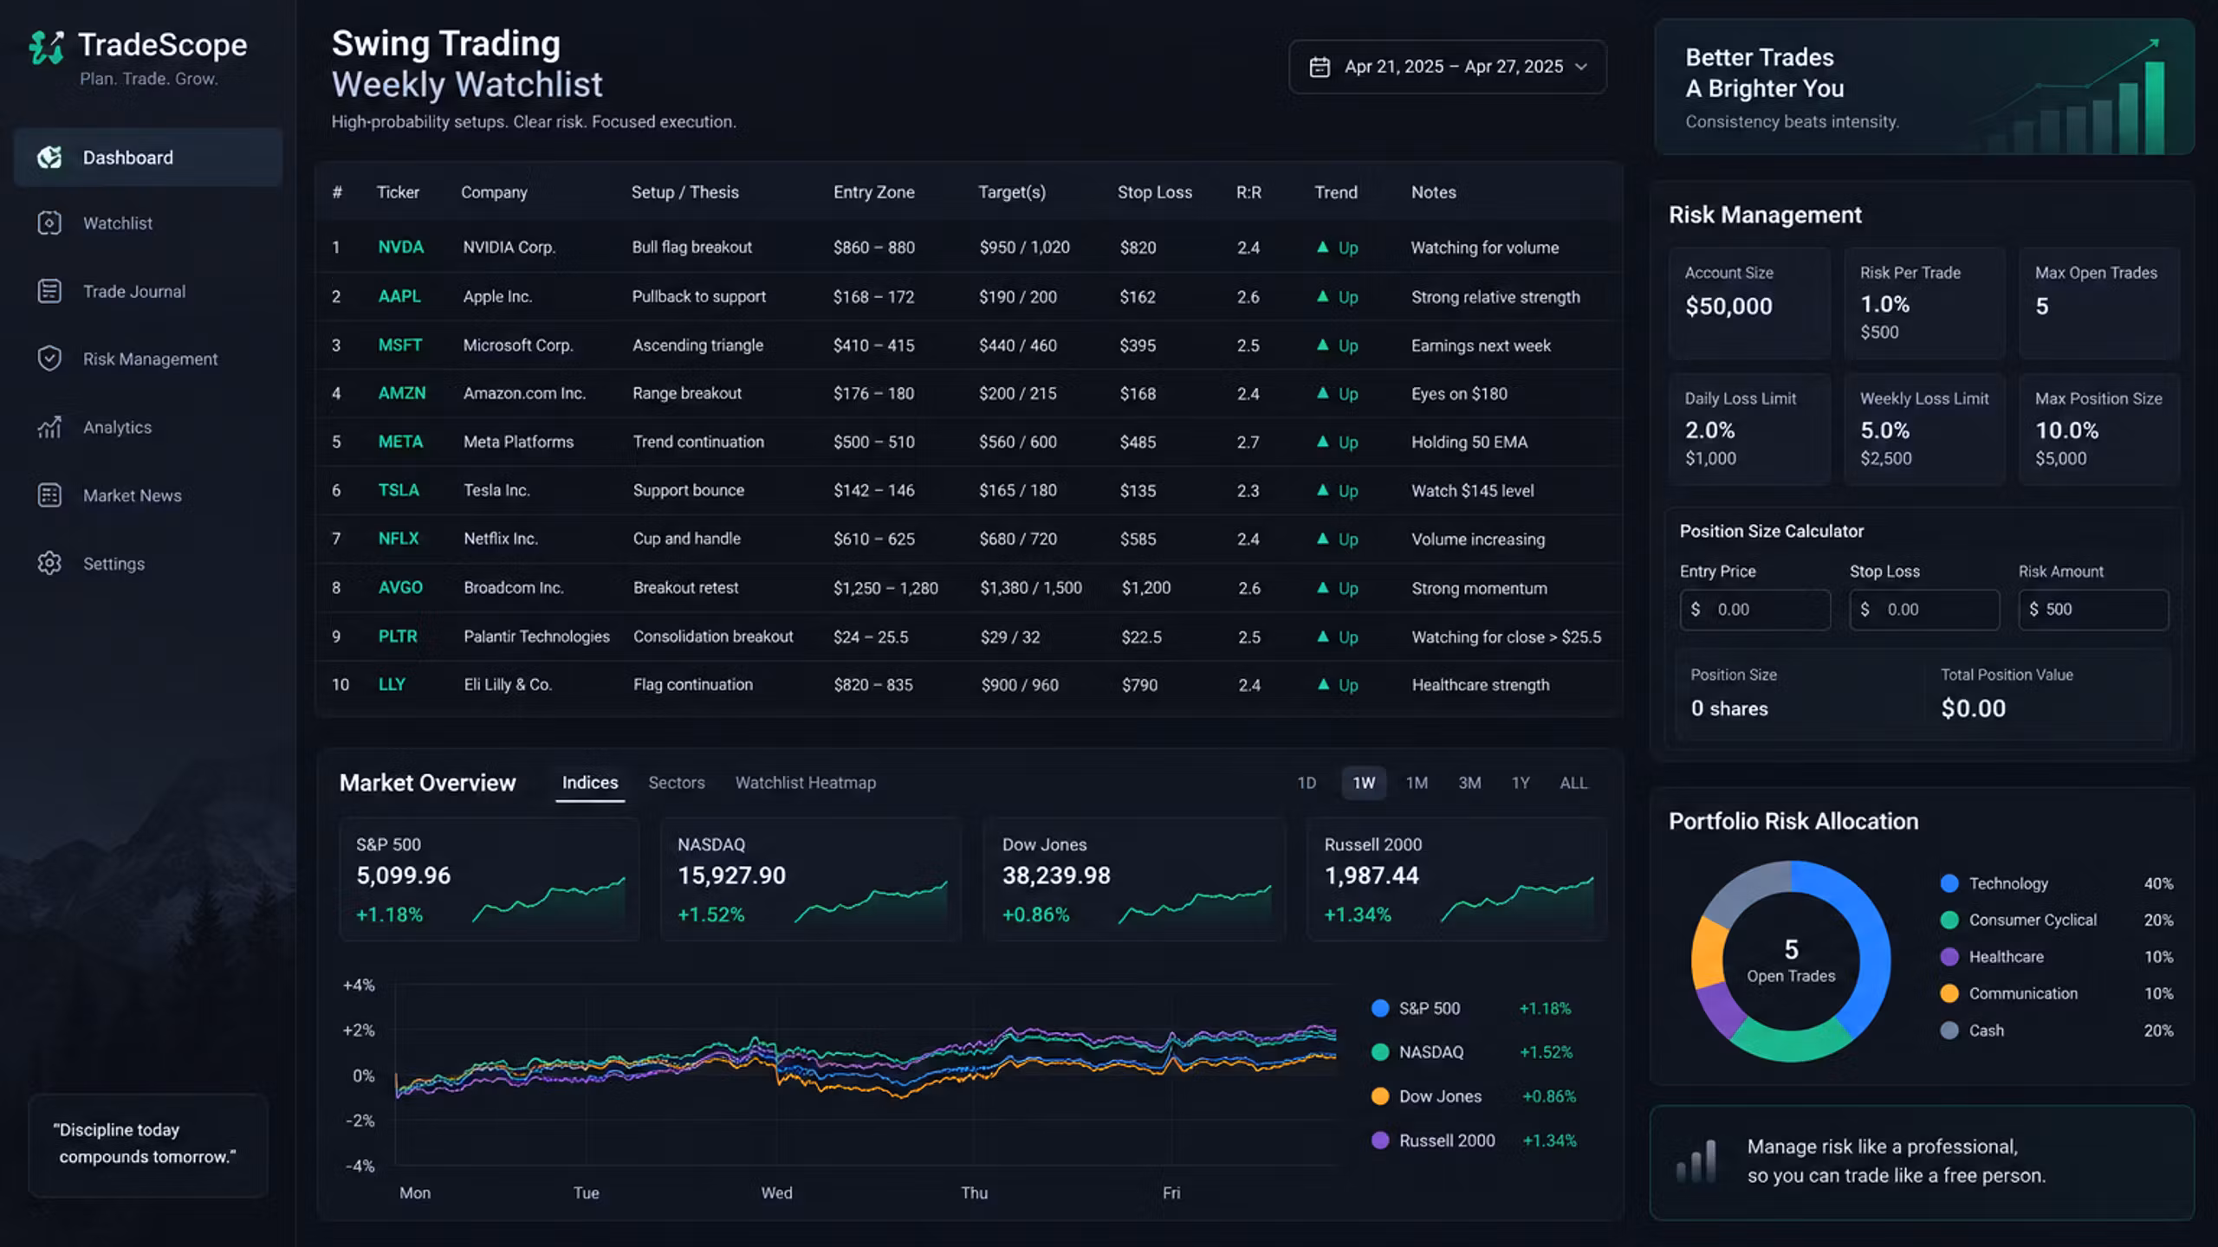Open the Watchlist Heatmap tab
2218x1247 pixels.
806,783
